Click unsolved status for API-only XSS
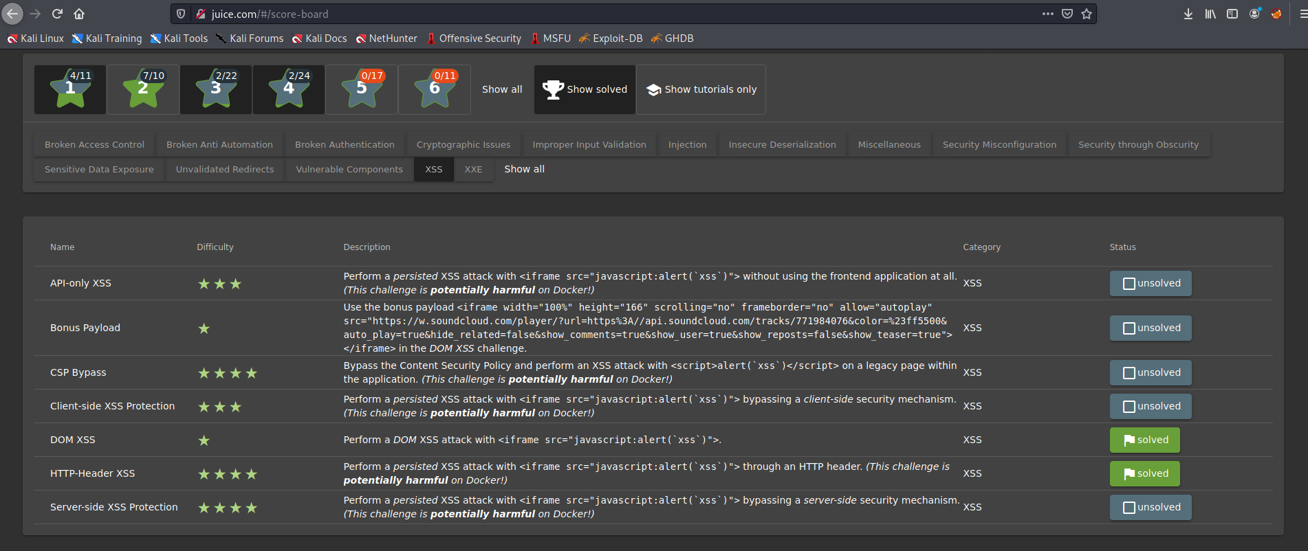Screen dimensions: 1308x551 click(x=1151, y=283)
